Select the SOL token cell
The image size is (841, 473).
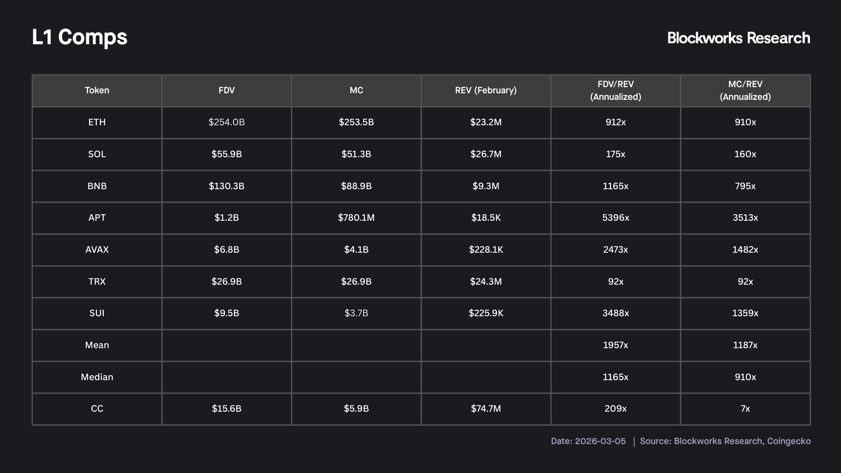coord(97,154)
